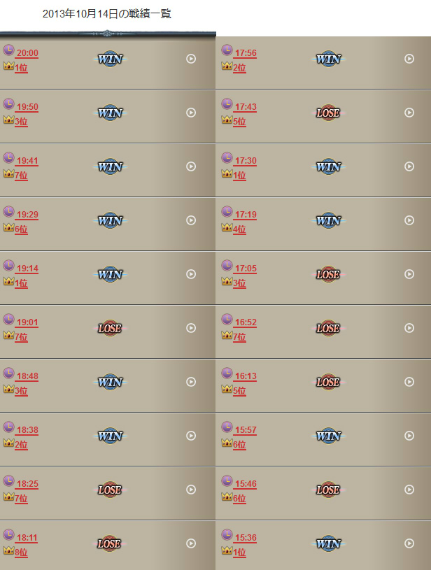Click the 5位 rank link under 16:13
The height and width of the screenshot is (570, 431).
click(239, 391)
